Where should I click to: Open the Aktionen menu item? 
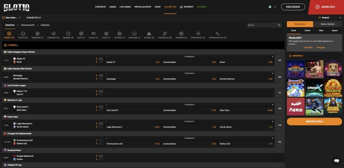[x=202, y=7]
